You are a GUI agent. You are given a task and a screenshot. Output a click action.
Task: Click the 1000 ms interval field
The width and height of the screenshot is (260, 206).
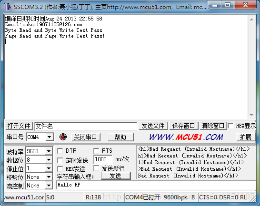pos(103,159)
